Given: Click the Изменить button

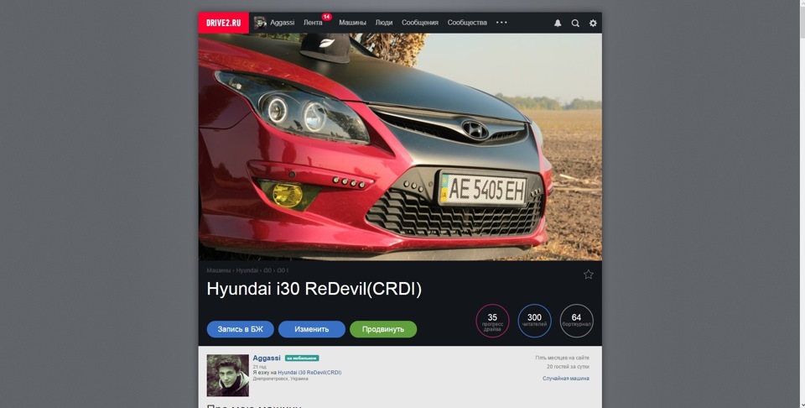Looking at the screenshot, I should [312, 329].
